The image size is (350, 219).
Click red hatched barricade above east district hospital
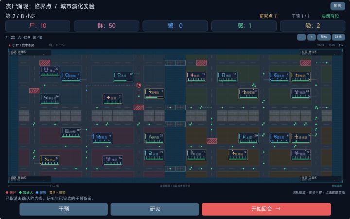pos(201,63)
